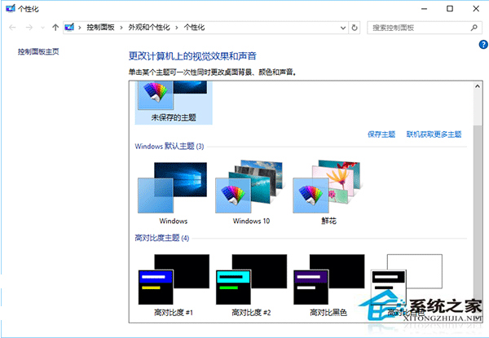Close the 个性化 window
This screenshot has height=338, width=489.
point(476,9)
